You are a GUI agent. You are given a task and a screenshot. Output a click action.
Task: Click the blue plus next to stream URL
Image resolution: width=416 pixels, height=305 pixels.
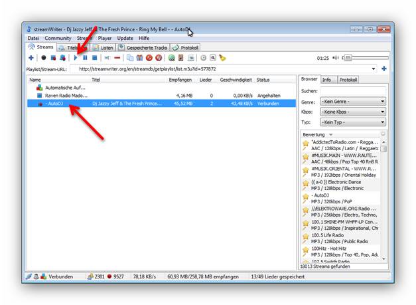pyautogui.click(x=384, y=69)
